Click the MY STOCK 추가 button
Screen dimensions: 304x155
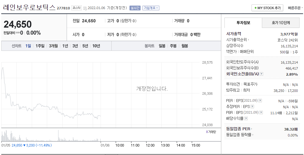click(x=267, y=8)
